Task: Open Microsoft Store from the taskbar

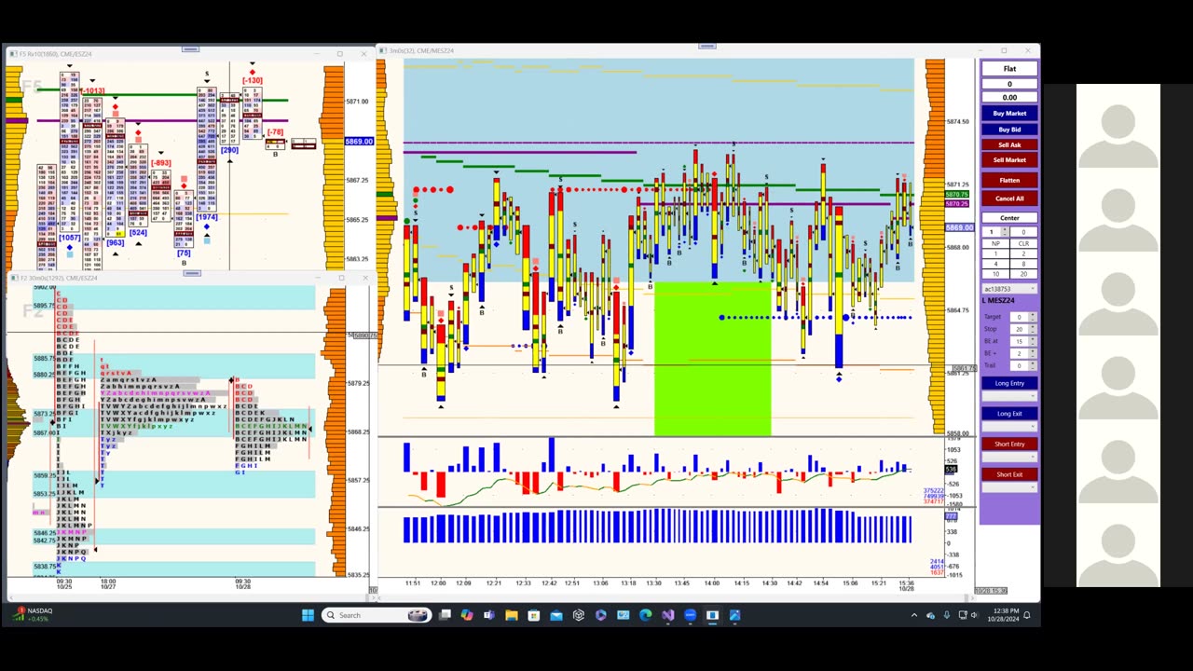Action: click(x=533, y=615)
